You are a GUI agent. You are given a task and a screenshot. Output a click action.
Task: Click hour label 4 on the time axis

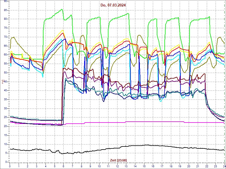coord(45,166)
